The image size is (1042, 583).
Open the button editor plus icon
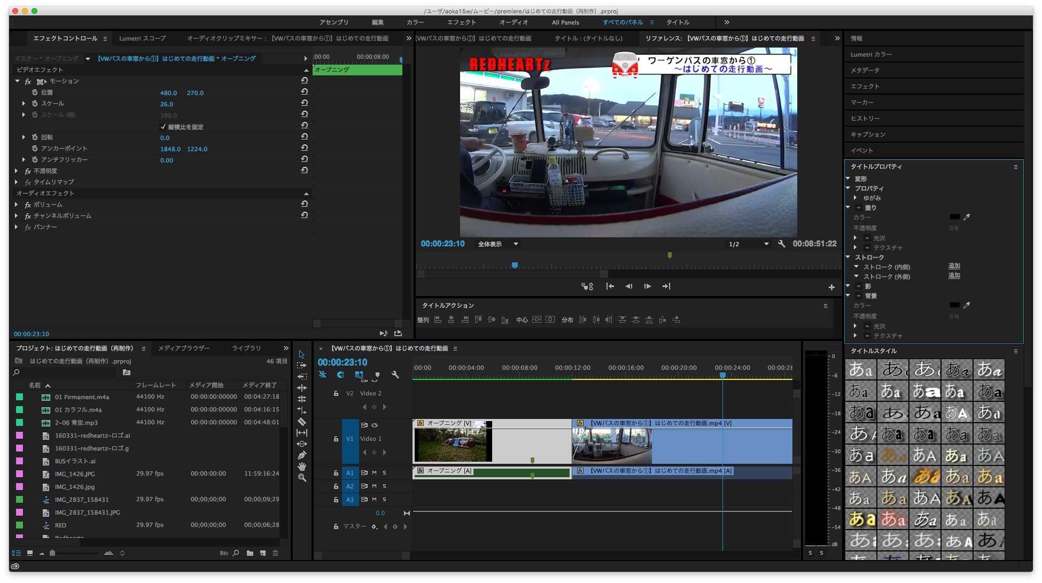[x=831, y=287]
